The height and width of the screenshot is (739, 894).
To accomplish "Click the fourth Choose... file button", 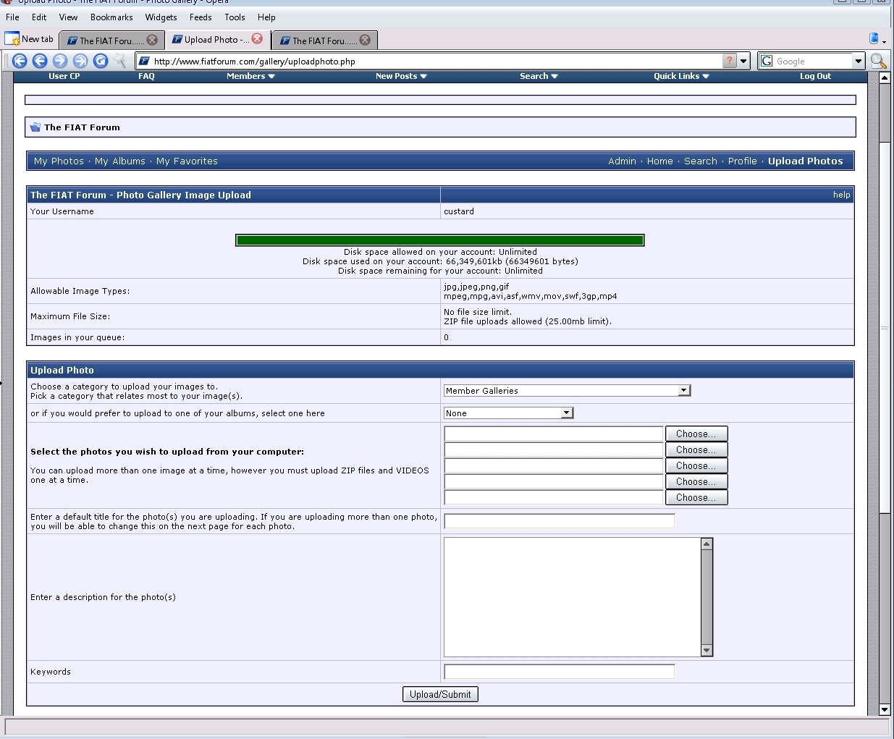I will coord(696,481).
